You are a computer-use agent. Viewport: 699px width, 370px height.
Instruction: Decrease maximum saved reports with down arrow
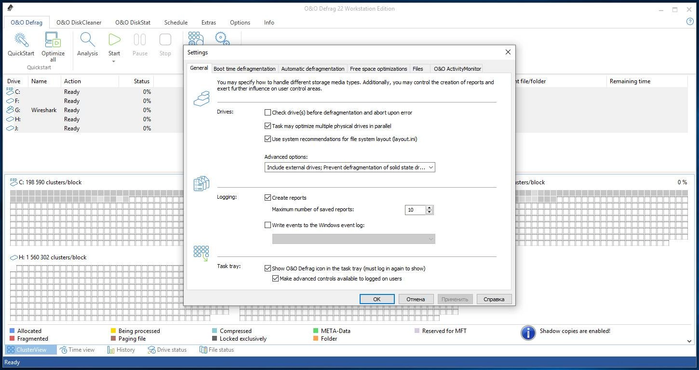(430, 212)
